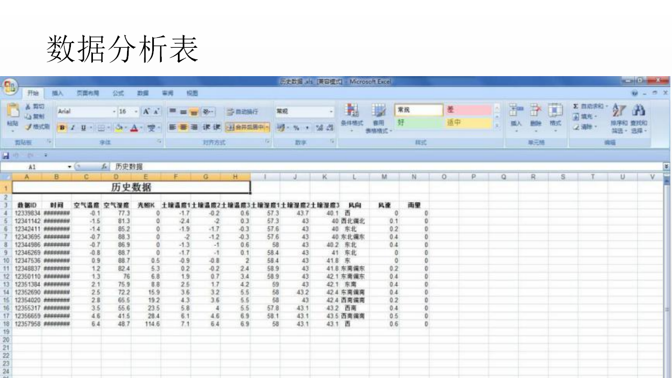The image size is (672, 378).
Task: Toggle Bold formatting button
Action: point(62,128)
